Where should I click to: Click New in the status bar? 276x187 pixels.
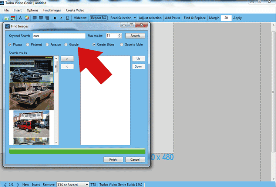pyautogui.click(x=26, y=185)
